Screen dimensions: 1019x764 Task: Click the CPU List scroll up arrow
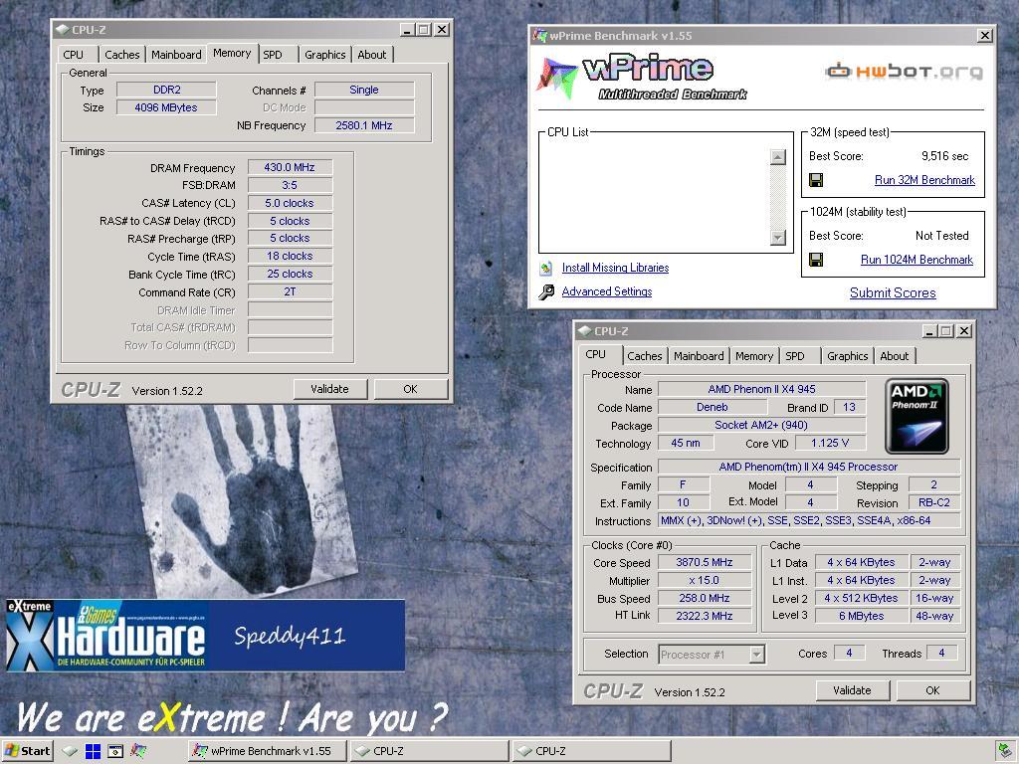pyautogui.click(x=778, y=156)
